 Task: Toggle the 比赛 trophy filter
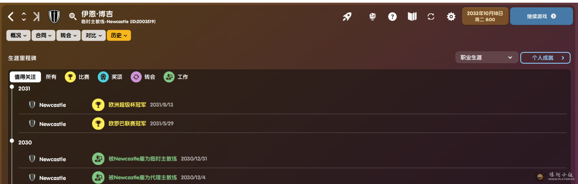77,77
